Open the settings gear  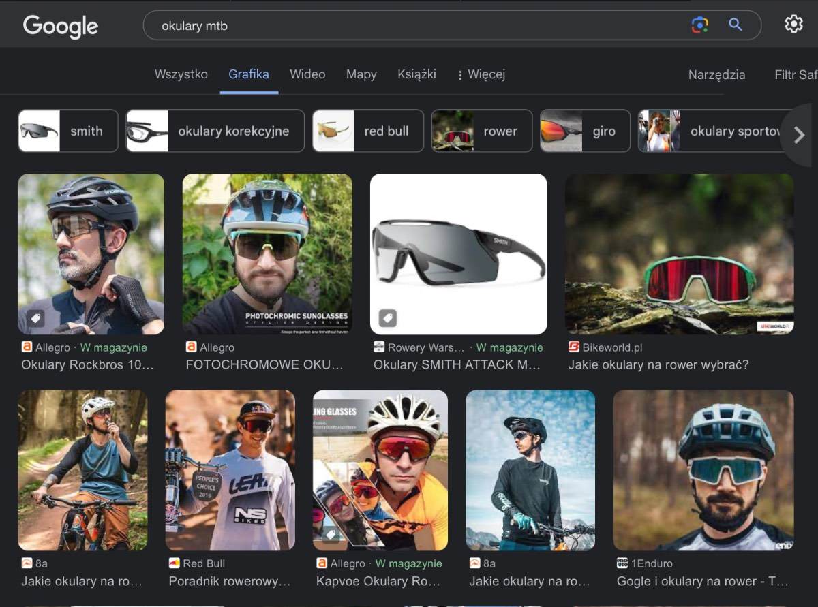[793, 25]
